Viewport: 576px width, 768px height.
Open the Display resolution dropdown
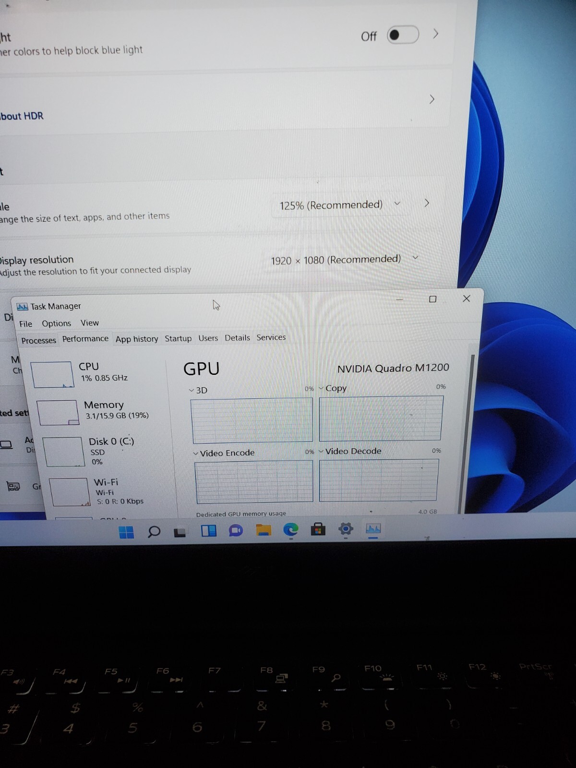[344, 260]
